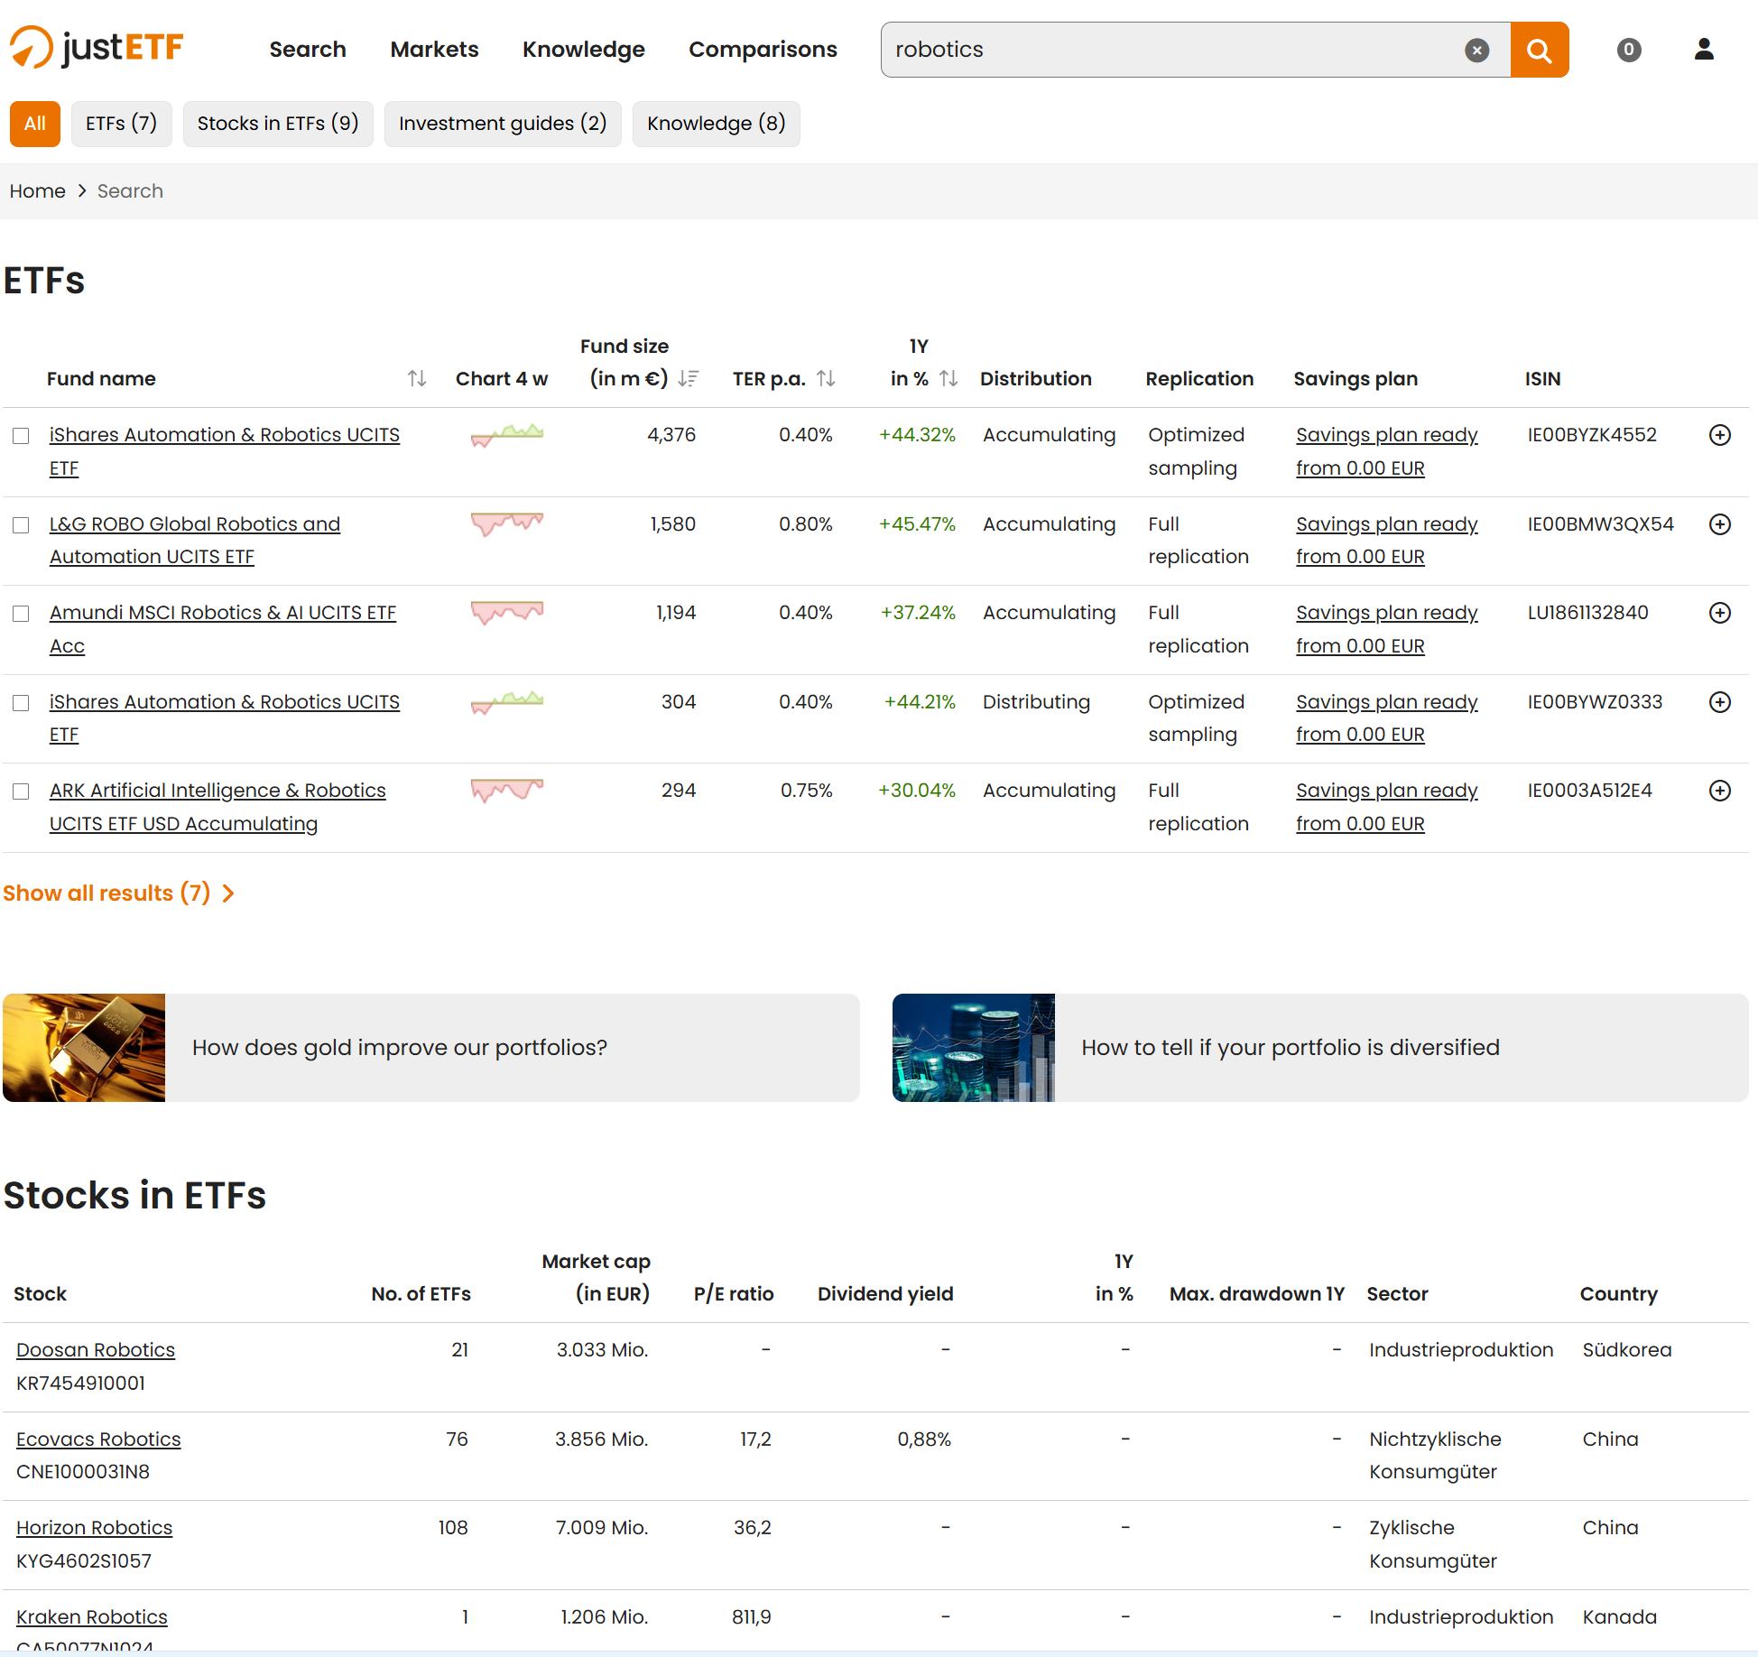
Task: Add IE00BYWZ0333 ETF via plus icon
Action: click(x=1720, y=702)
